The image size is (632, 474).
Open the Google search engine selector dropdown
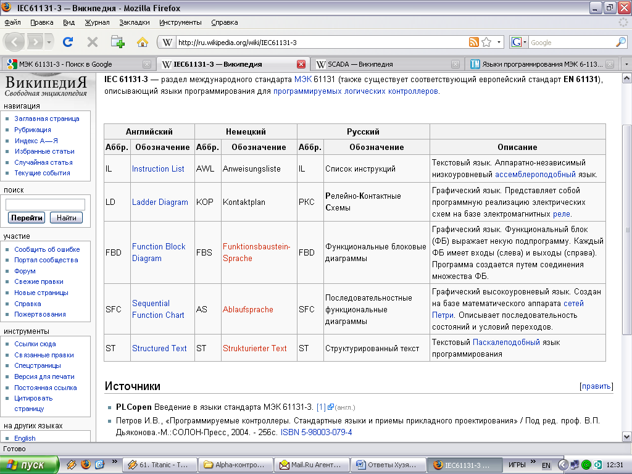pos(518,42)
